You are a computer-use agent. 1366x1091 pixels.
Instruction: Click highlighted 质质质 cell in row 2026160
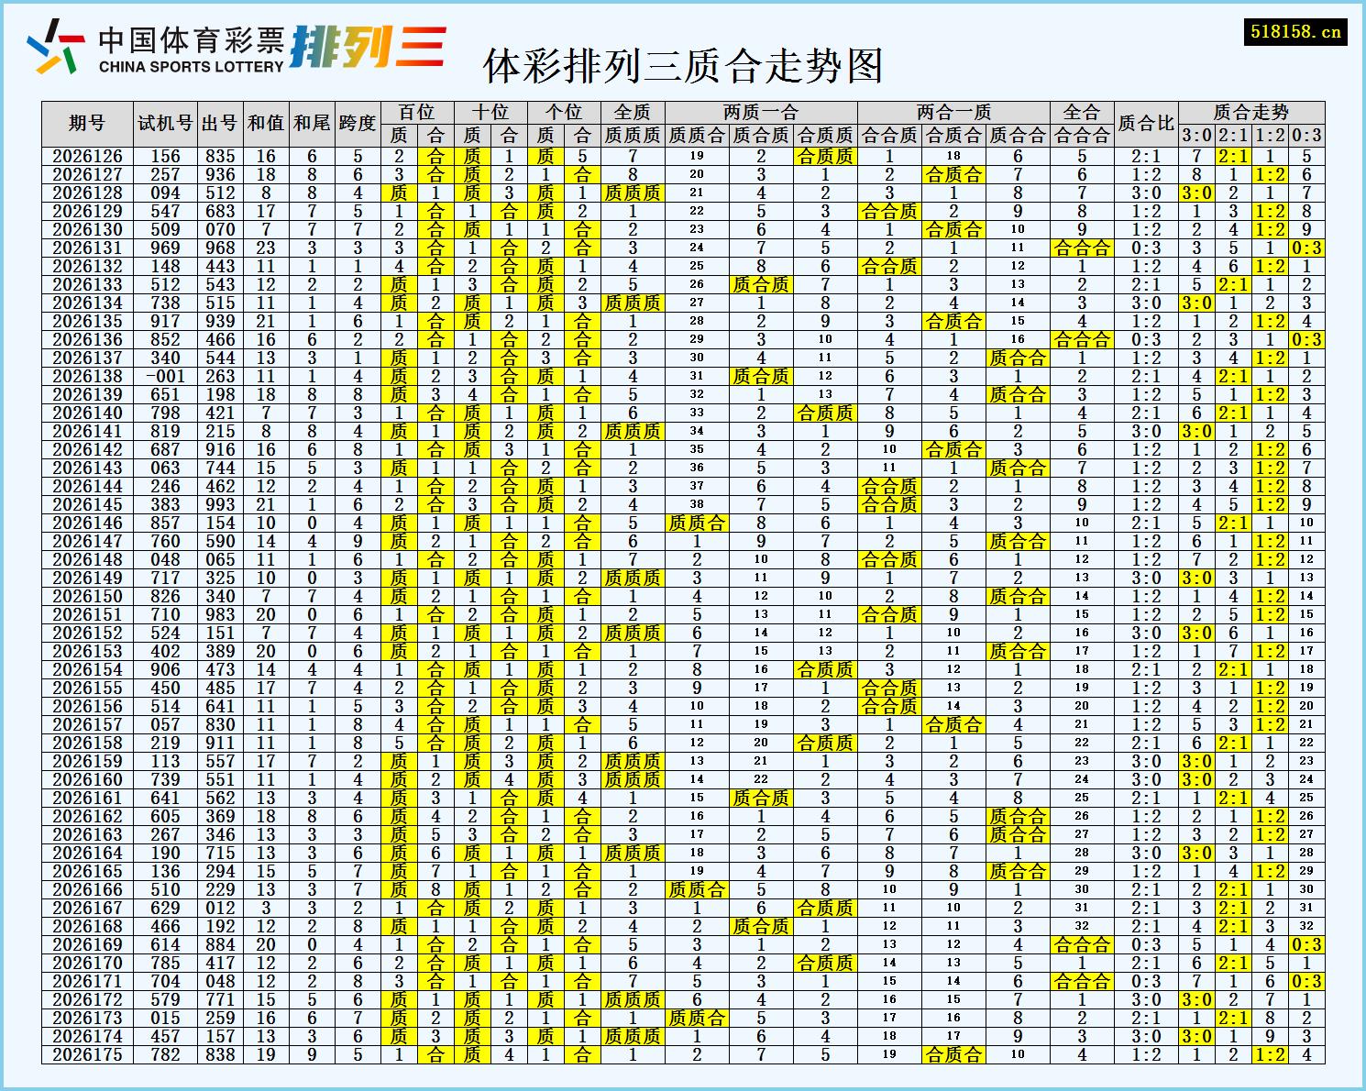[x=633, y=780]
